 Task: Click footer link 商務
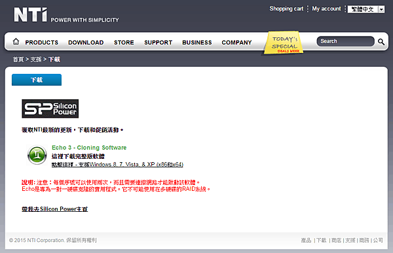tap(364, 240)
